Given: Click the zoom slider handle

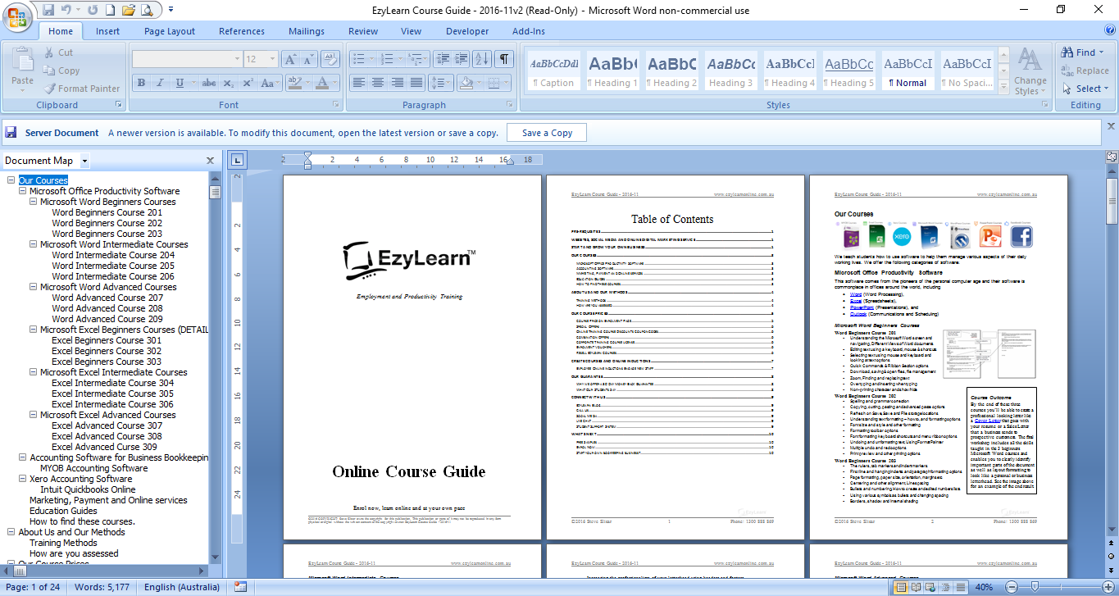Looking at the screenshot, I should [x=1035, y=587].
